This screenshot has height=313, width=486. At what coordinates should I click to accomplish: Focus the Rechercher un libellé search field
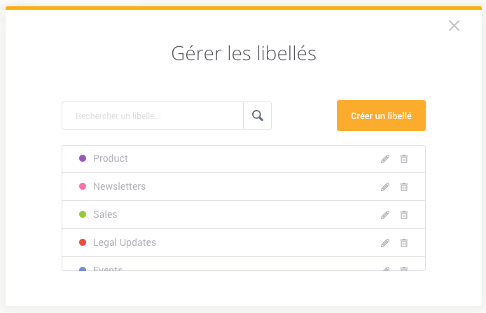[153, 116]
